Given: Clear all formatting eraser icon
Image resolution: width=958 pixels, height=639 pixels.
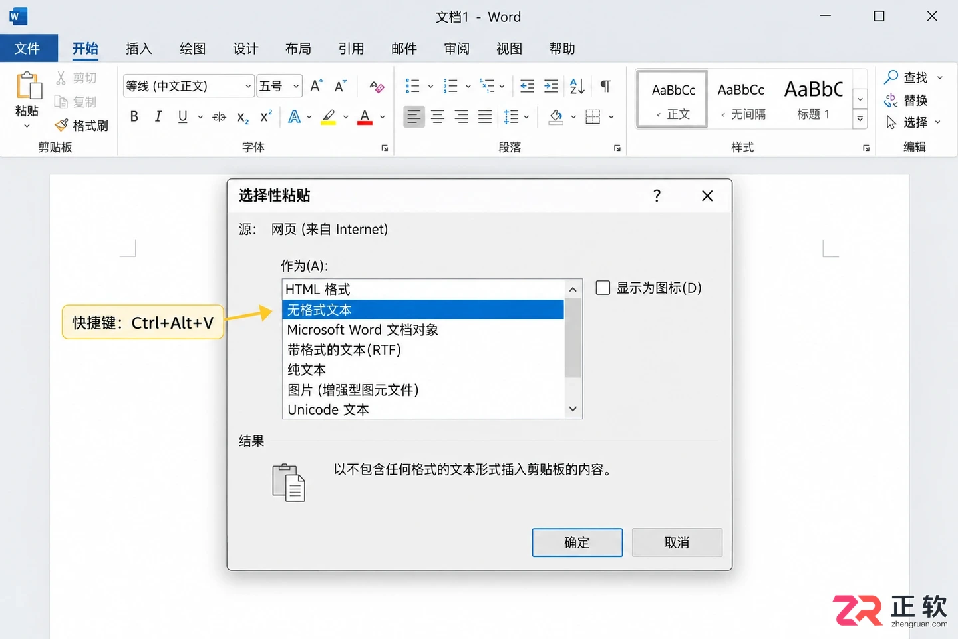Looking at the screenshot, I should tap(377, 87).
